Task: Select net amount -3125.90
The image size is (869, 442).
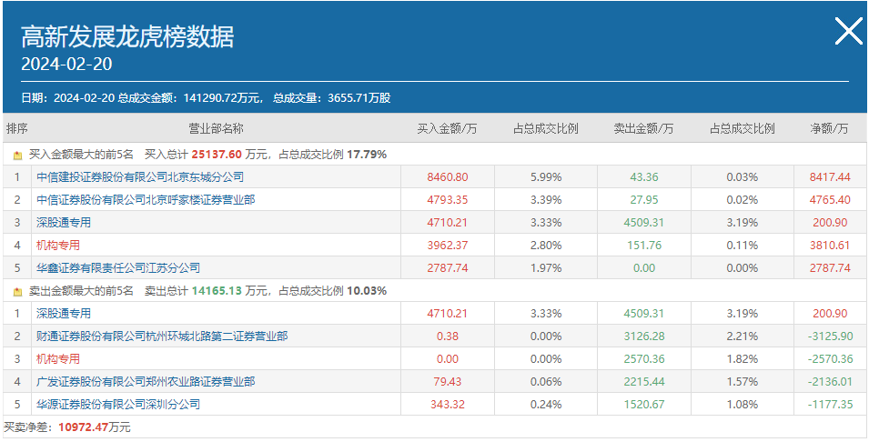Action: [830, 337]
